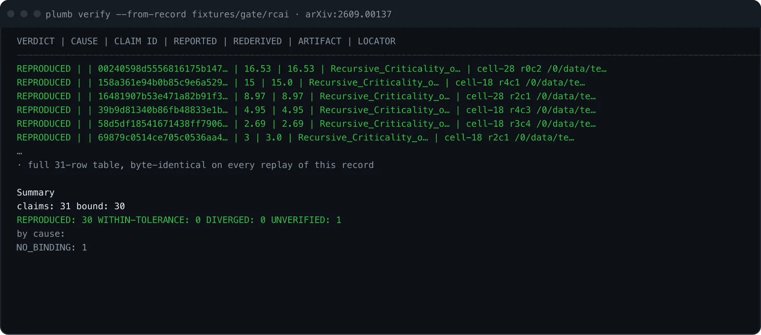Click the 'claims: 31 bound: 30' line
Screen dimensions: 761x335
click(71, 206)
